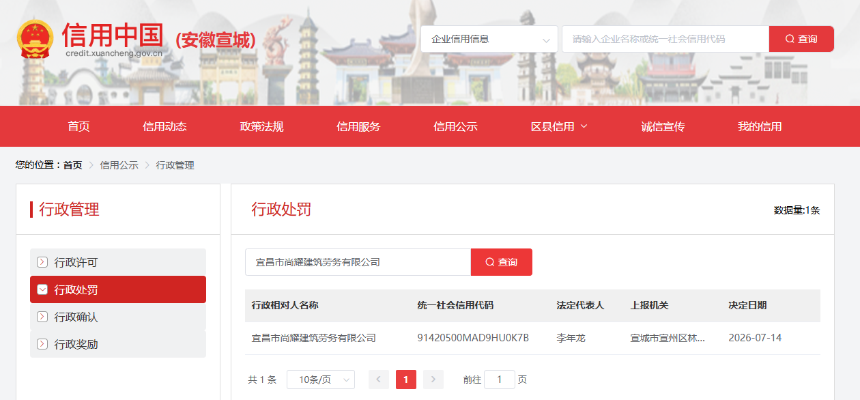This screenshot has width=860, height=400.
Task: Click the down-arrow icon beside 行政处罚
Action: (42, 289)
